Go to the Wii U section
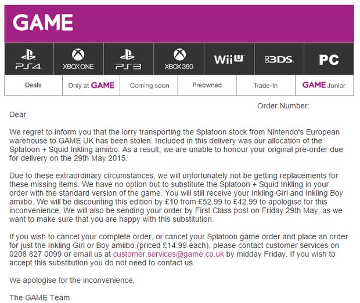This screenshot has width=360, height=303. tap(229, 59)
